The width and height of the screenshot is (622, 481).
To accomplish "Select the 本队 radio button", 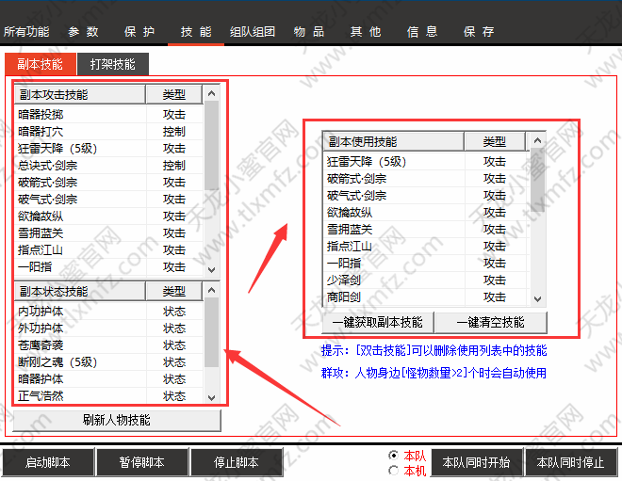I will coord(394,456).
